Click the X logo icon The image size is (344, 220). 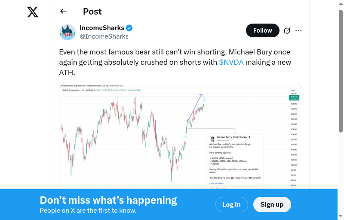pos(33,12)
